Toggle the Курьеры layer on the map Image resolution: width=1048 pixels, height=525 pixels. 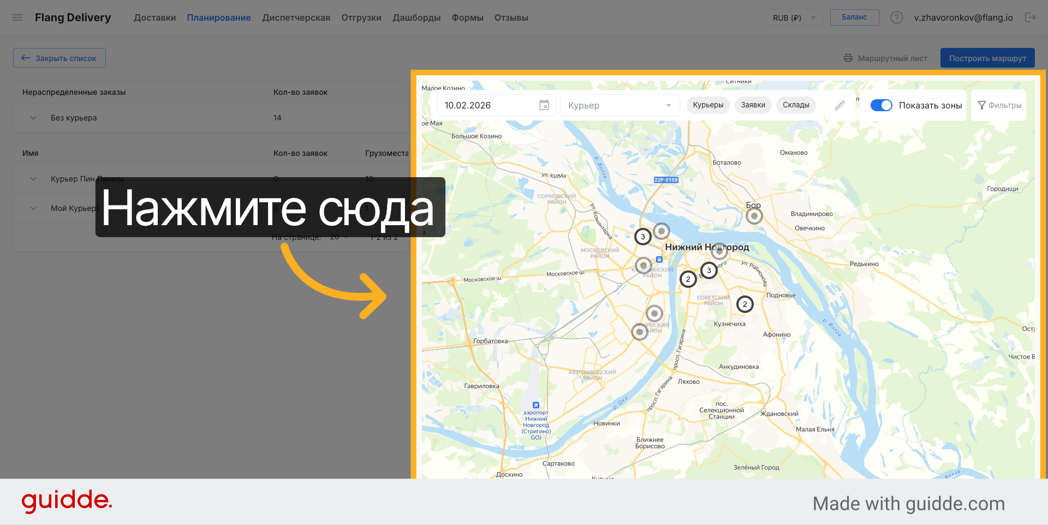(x=708, y=105)
